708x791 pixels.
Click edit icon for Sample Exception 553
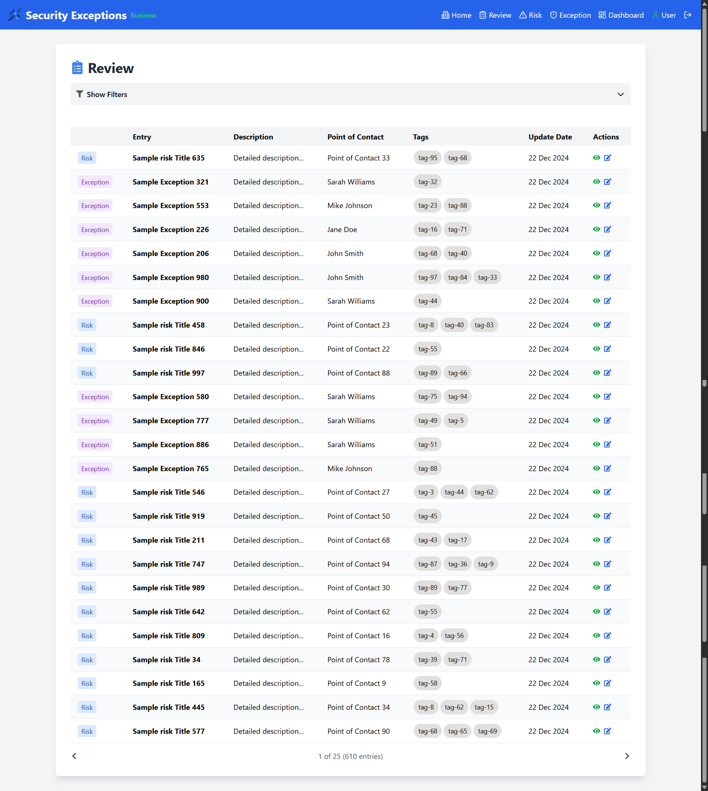pos(607,205)
